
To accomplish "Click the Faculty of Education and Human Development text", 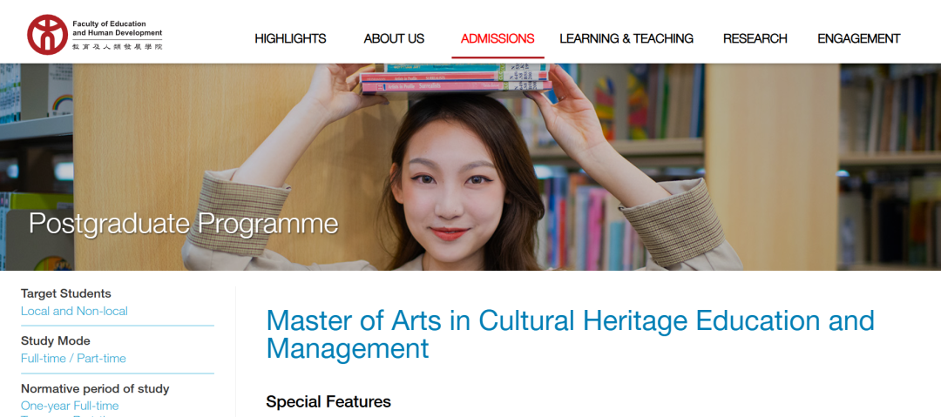I will pos(117,28).
